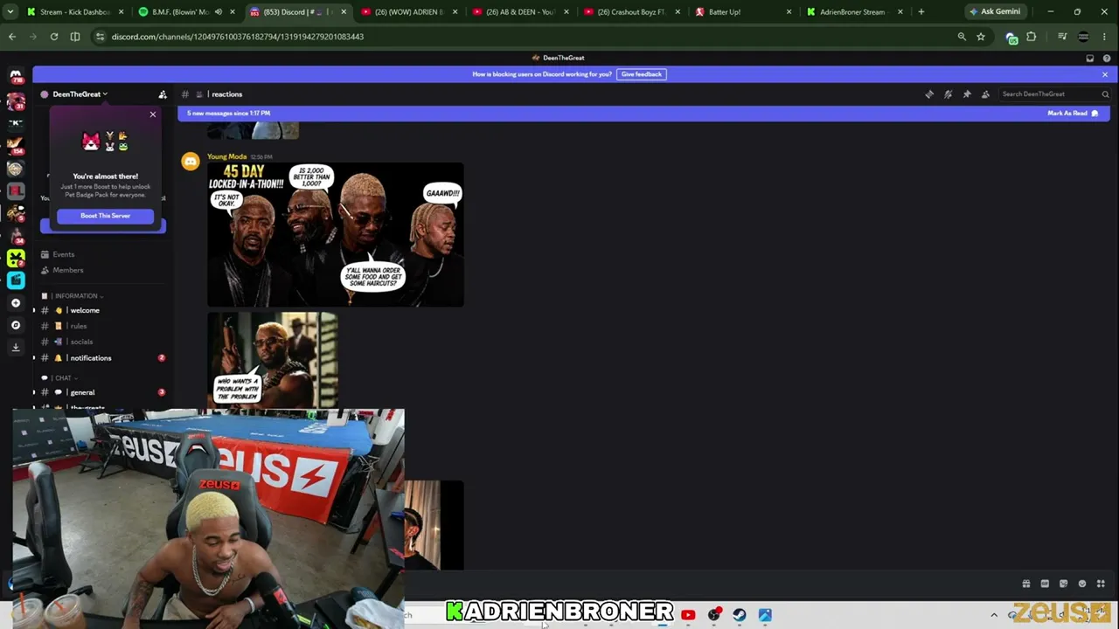Image resolution: width=1119 pixels, height=629 pixels.
Task: Open the general channel
Action: tap(103, 392)
